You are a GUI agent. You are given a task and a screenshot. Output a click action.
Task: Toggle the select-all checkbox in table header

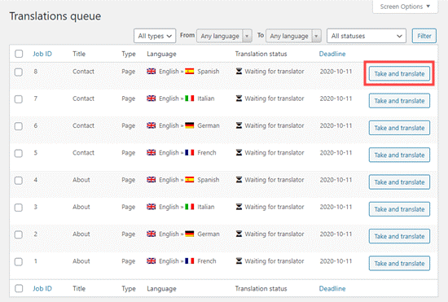19,54
